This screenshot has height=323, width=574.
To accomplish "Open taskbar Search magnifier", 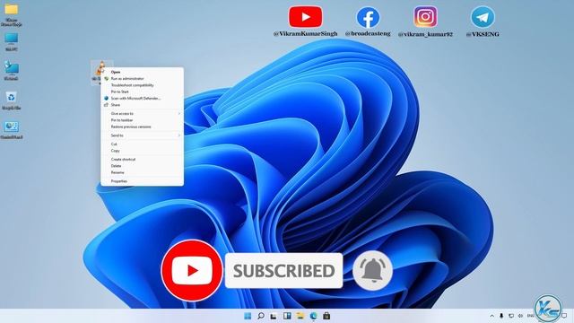I will coord(261,316).
